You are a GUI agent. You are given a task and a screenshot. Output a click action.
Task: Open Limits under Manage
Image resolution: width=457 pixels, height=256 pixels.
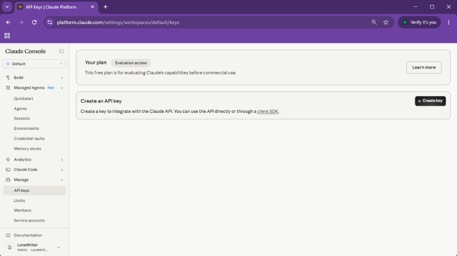point(19,201)
